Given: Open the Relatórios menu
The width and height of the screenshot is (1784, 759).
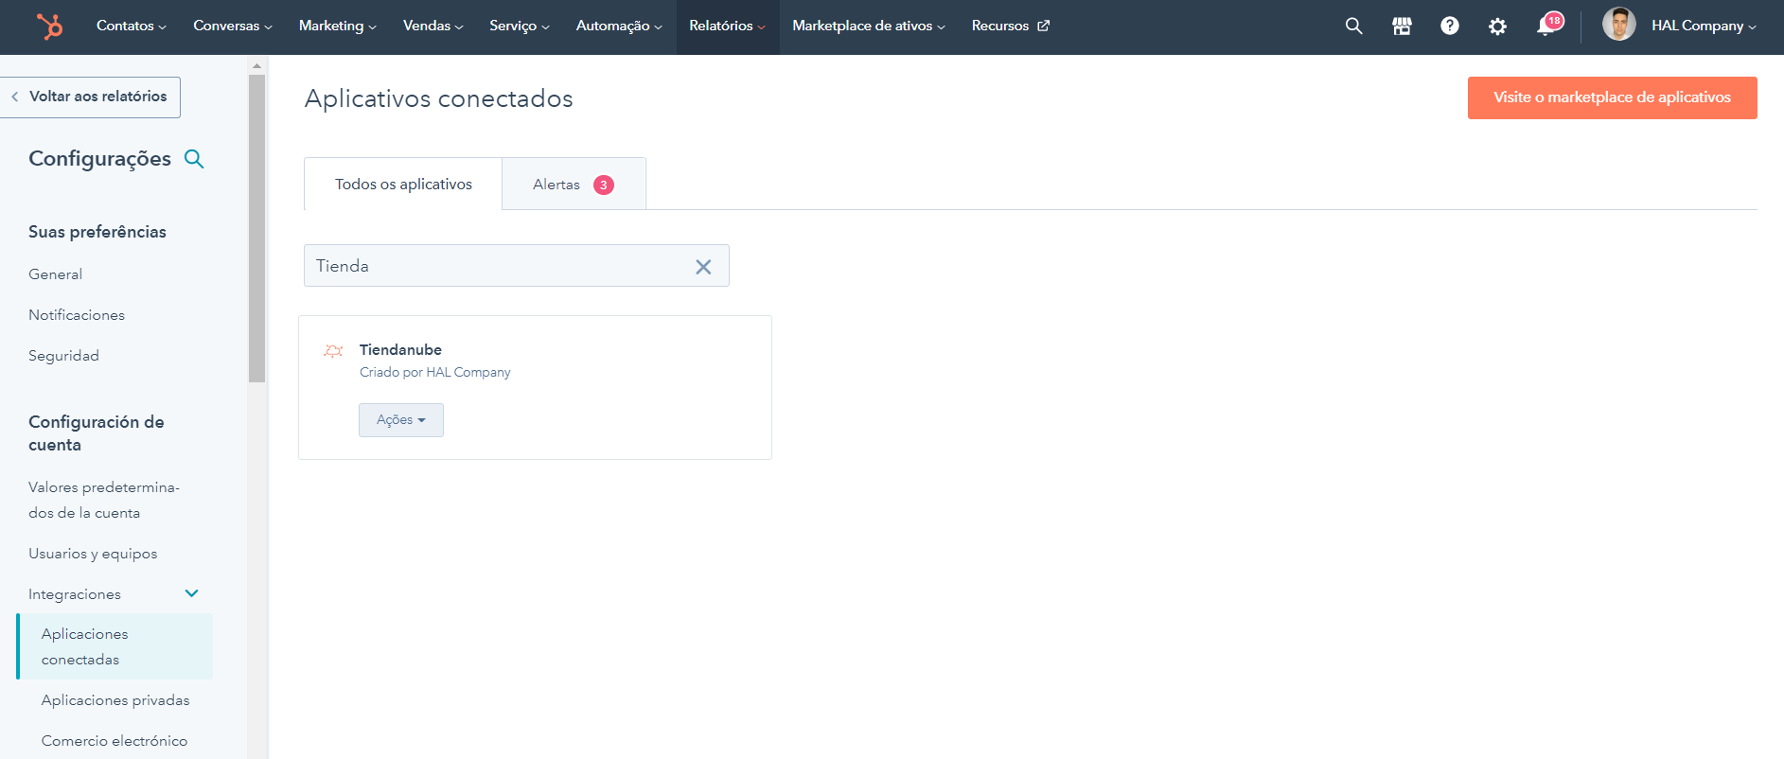Looking at the screenshot, I should point(727,26).
